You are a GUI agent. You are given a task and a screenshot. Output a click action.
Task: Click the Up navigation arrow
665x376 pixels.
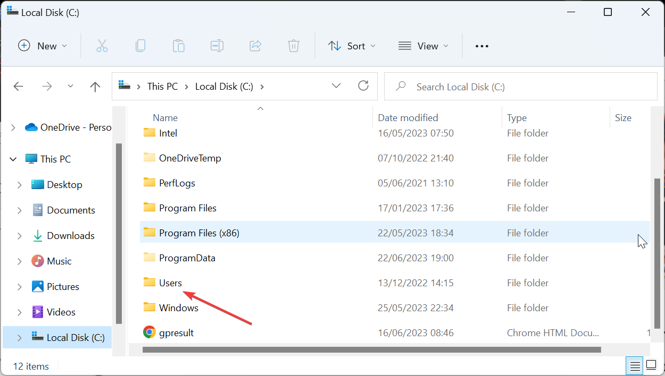95,86
